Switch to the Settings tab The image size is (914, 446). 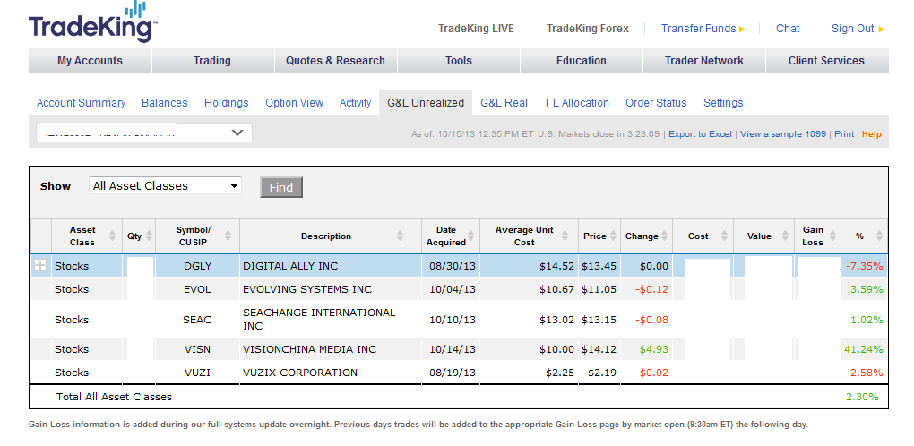723,102
